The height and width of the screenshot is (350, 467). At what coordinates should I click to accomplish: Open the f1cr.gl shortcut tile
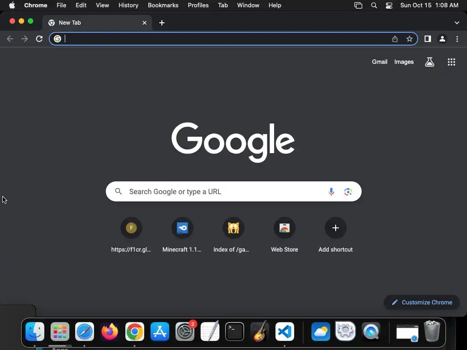click(131, 235)
